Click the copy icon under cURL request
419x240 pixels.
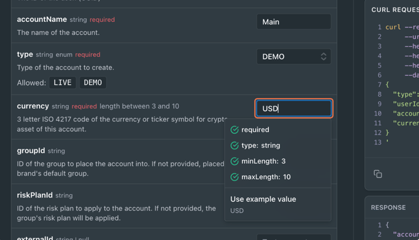click(x=378, y=174)
